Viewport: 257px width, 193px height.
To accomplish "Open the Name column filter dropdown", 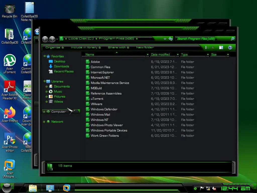I will pyautogui.click(x=148, y=55).
